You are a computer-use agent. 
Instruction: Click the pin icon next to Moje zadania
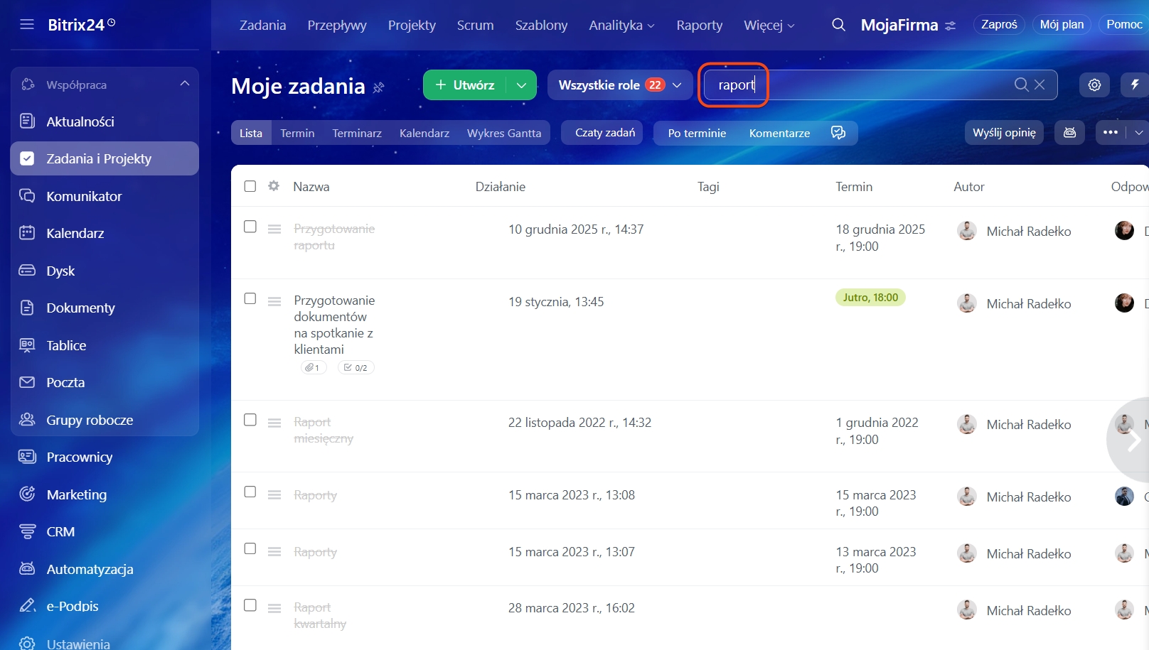point(379,87)
